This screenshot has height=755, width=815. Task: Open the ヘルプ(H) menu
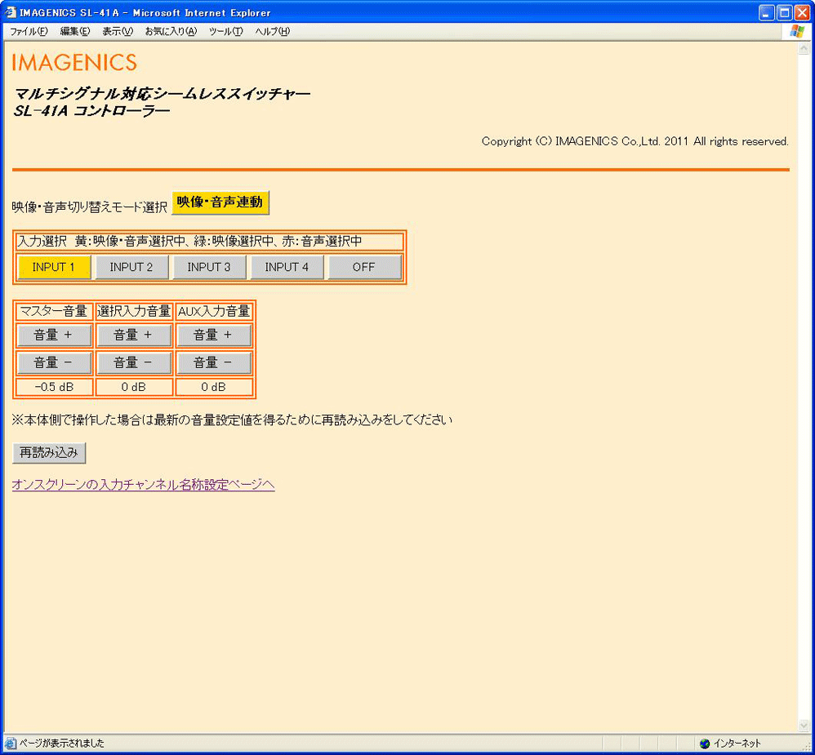pyautogui.click(x=273, y=31)
